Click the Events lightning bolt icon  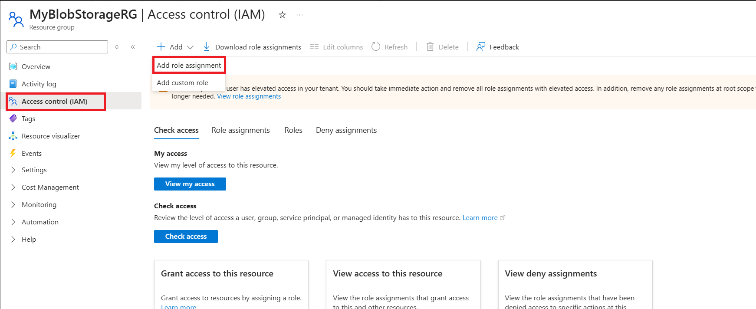click(x=13, y=153)
